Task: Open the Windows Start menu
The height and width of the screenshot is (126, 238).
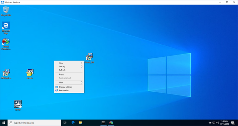Action: 4,123
